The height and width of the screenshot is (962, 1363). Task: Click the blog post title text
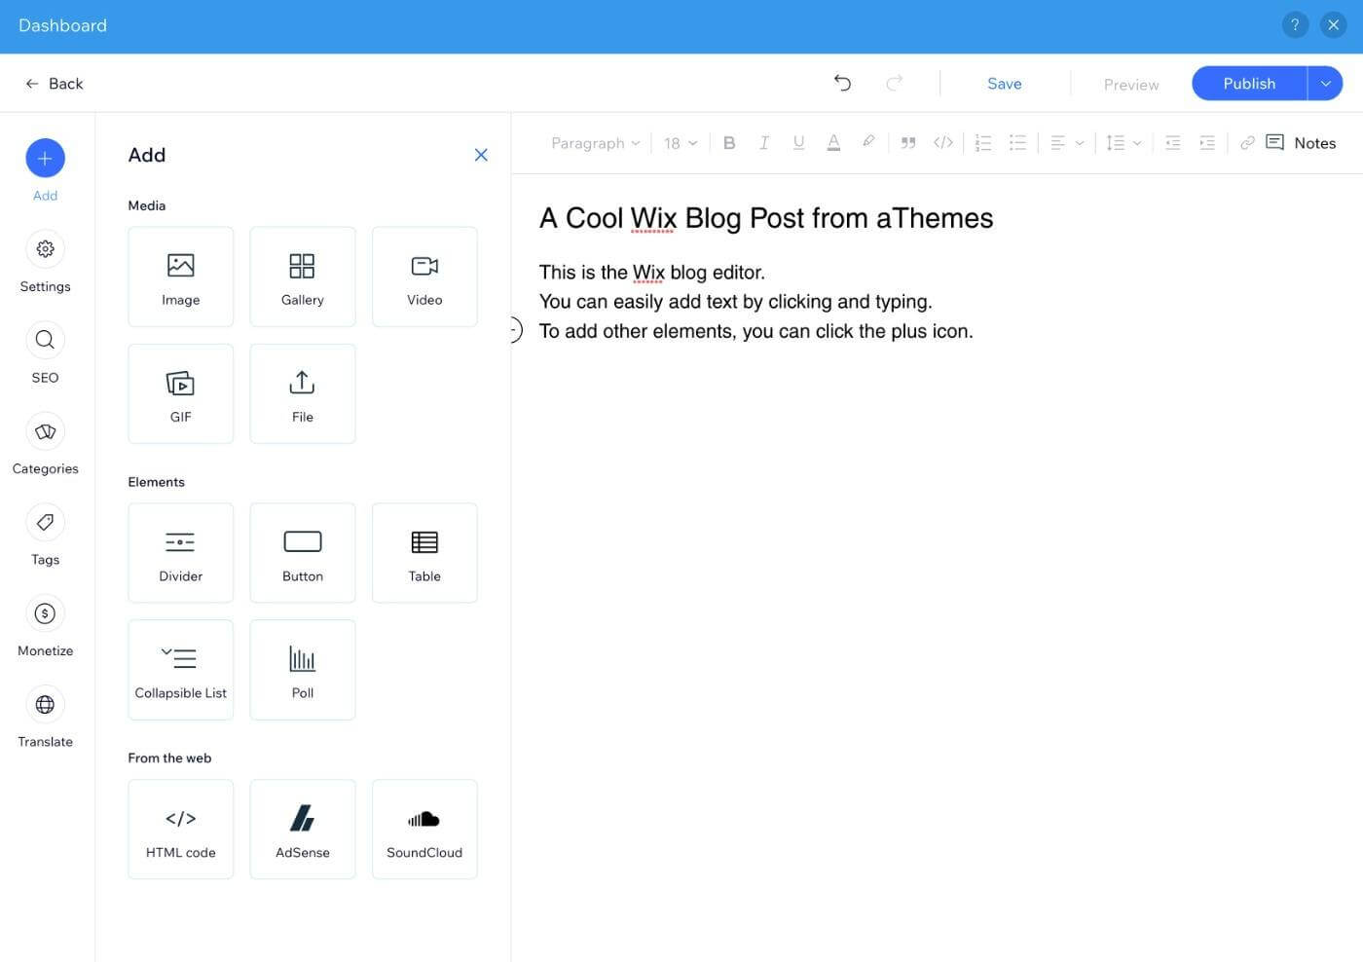[766, 218]
